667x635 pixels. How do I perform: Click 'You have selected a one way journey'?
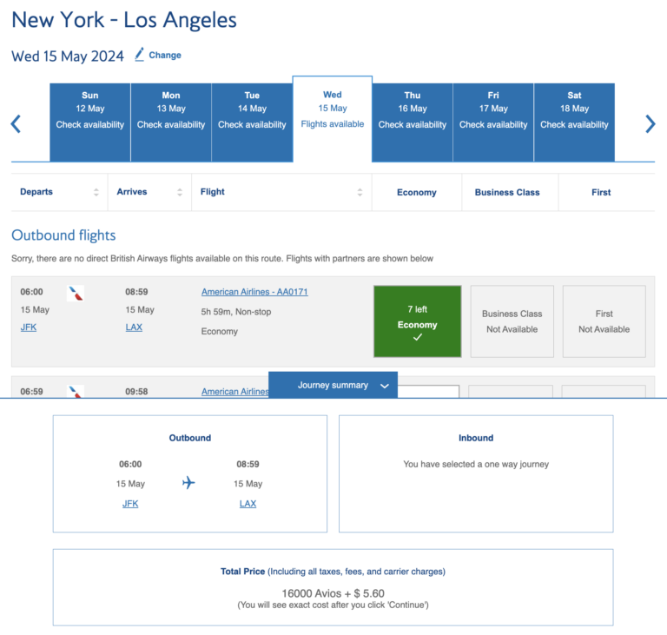tap(476, 465)
